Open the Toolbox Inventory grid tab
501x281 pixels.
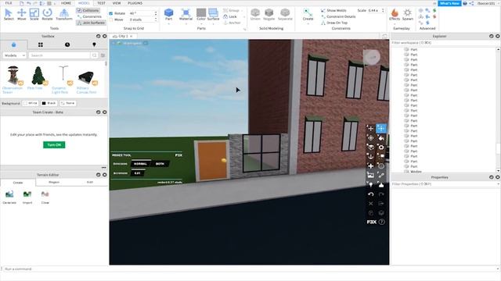[x=41, y=44]
